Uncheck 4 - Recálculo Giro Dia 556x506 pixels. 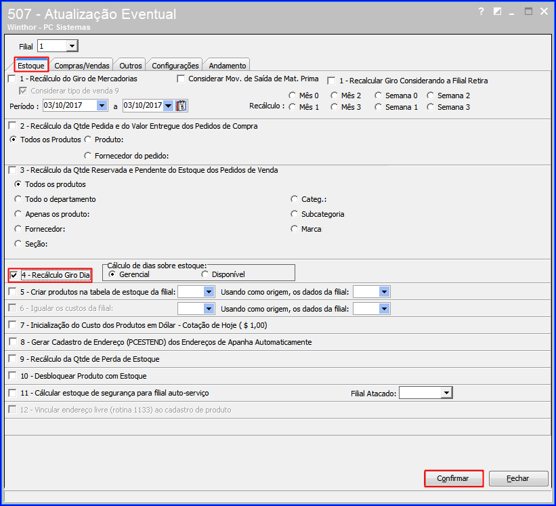(x=14, y=275)
